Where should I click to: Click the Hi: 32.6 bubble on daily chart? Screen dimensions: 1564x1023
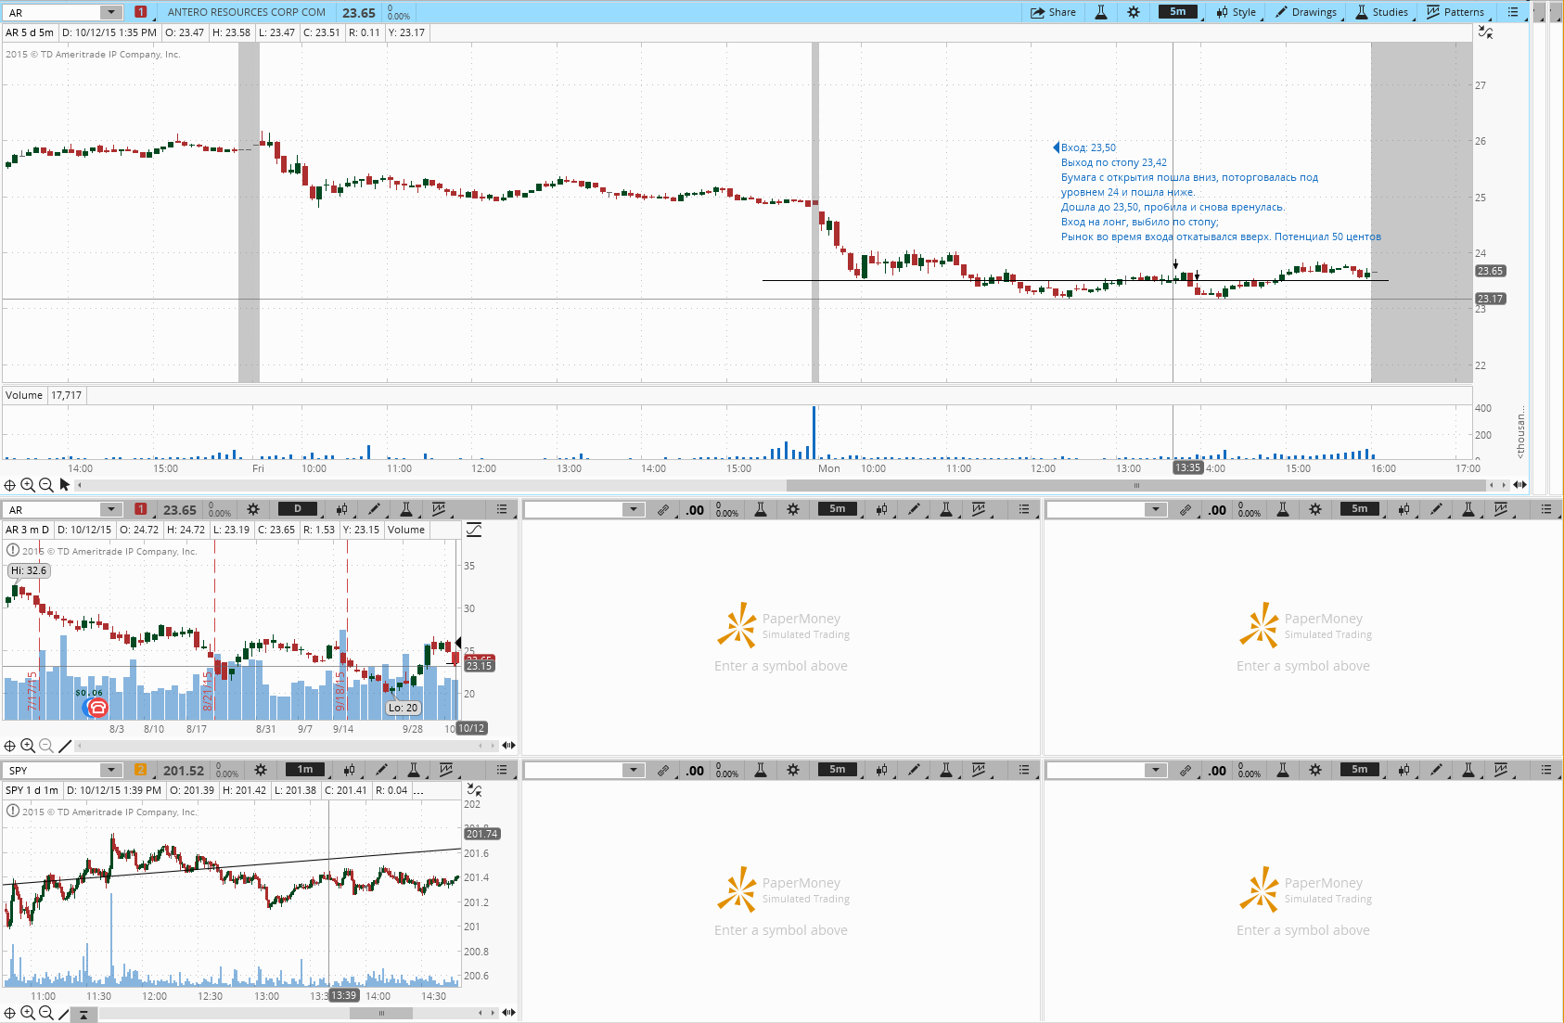[x=29, y=570]
